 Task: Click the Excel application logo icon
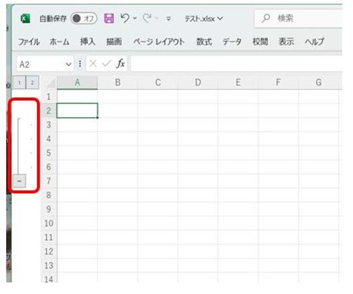click(25, 19)
